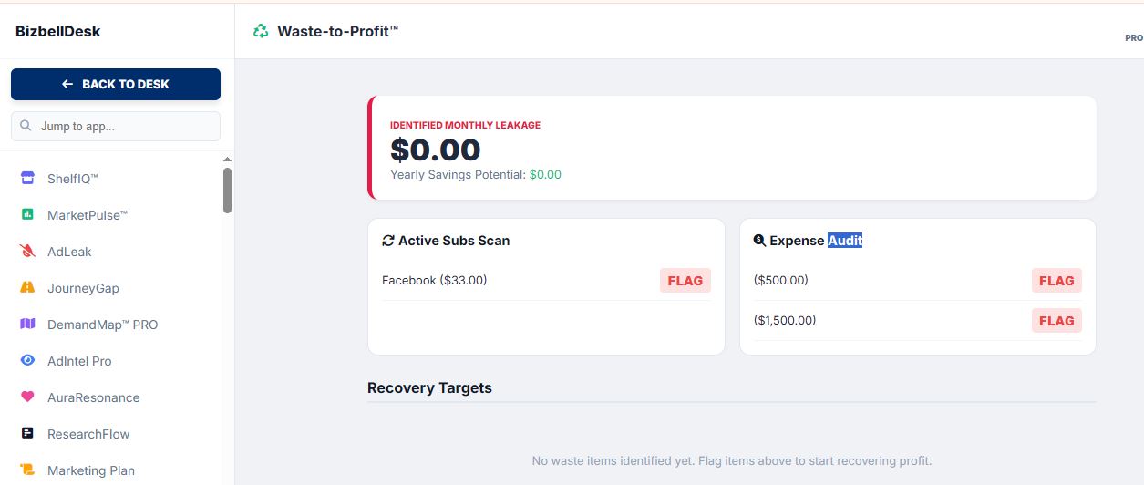
Task: Click the DemandMap PRO map icon
Action: 27,325
